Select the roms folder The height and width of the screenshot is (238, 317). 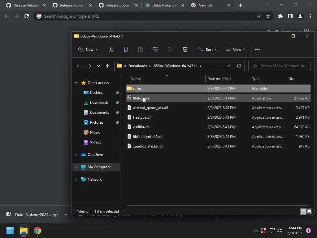[218, 88]
